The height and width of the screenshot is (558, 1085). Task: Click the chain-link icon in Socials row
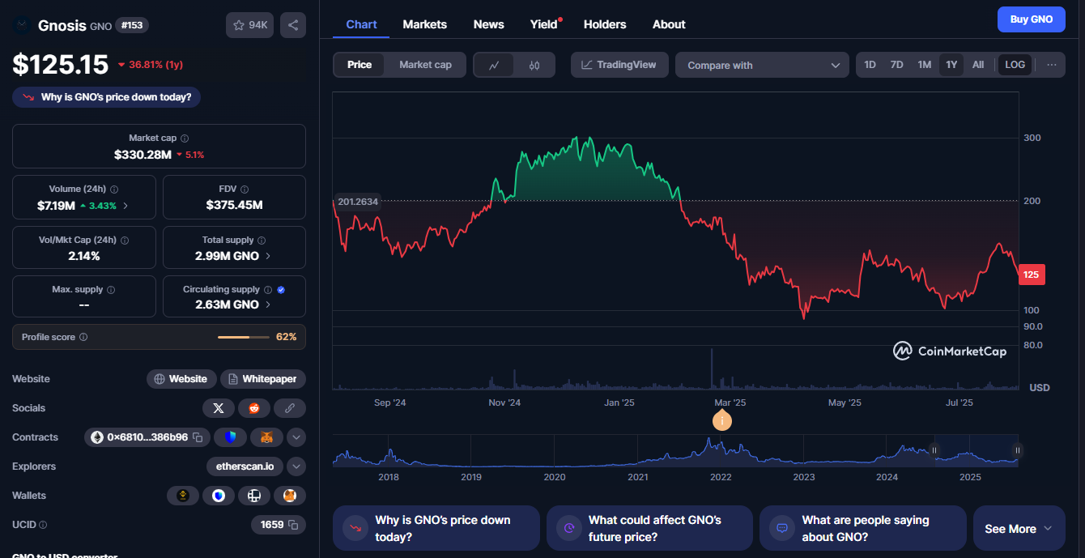tap(289, 408)
